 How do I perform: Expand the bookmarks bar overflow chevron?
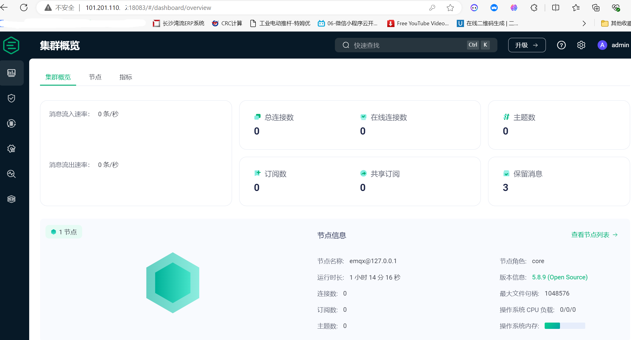(584, 23)
